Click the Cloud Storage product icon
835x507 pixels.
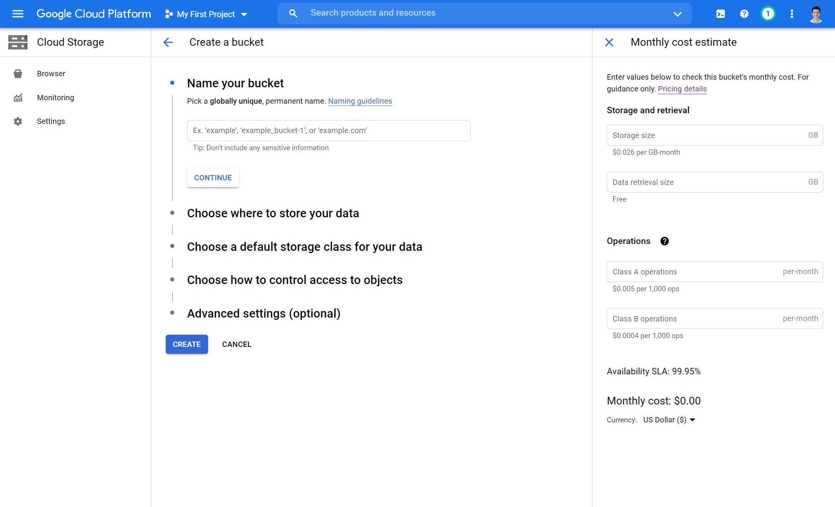pyautogui.click(x=18, y=42)
